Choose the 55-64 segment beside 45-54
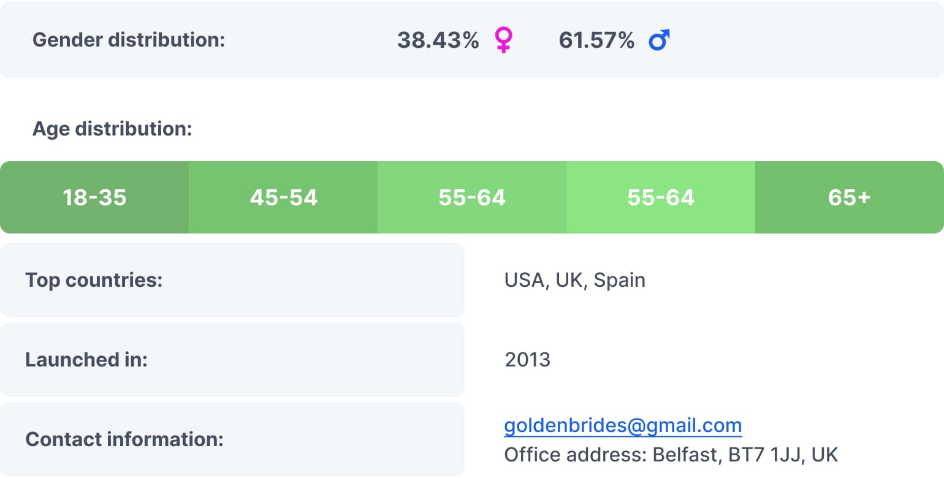The width and height of the screenshot is (944, 478). click(x=472, y=198)
